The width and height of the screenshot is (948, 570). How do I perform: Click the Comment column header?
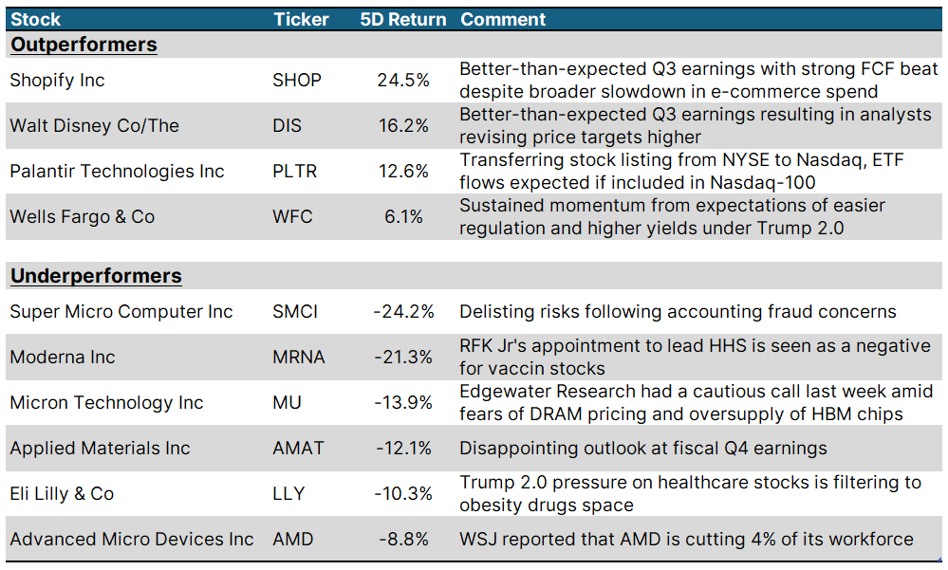pos(503,19)
